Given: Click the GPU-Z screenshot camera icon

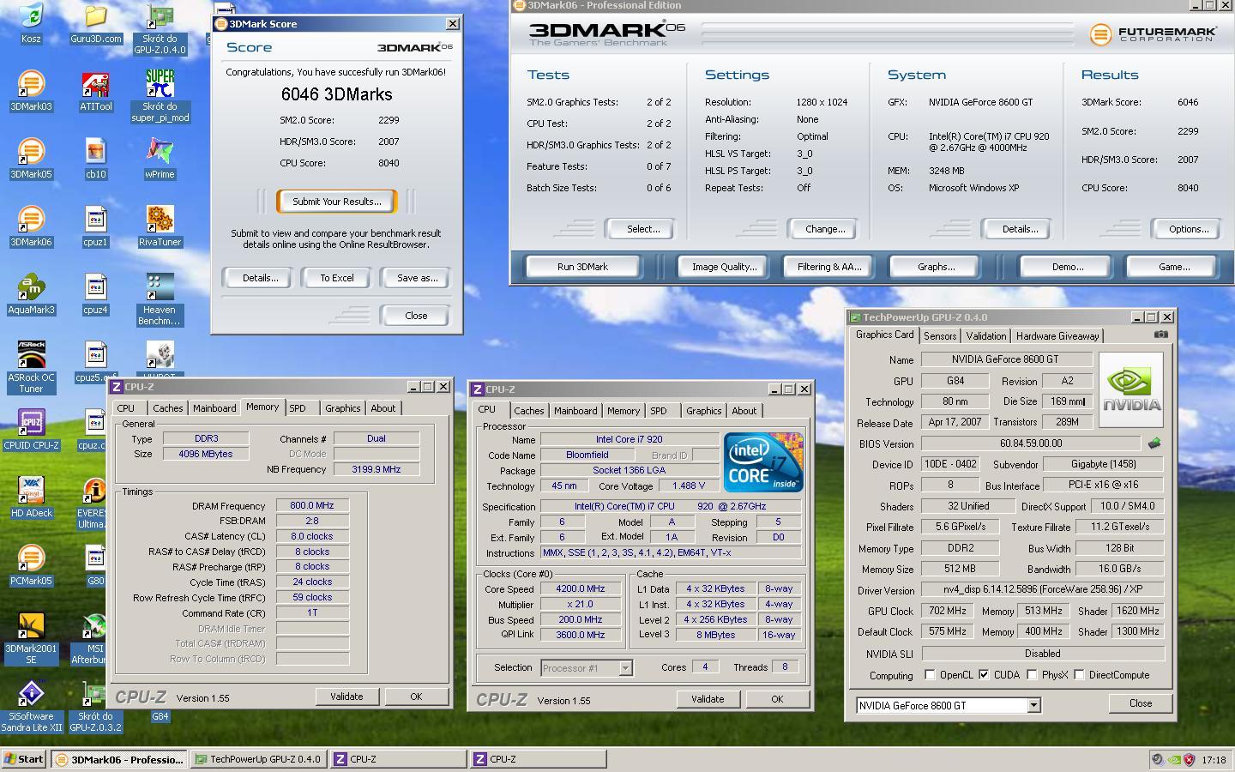Looking at the screenshot, I should pos(1160,335).
